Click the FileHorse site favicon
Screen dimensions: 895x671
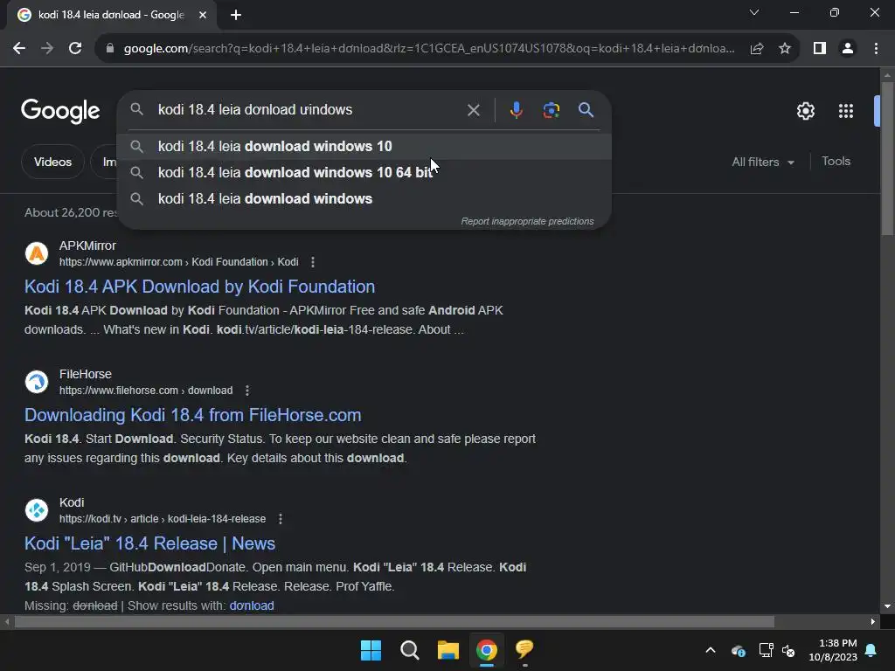[37, 382]
